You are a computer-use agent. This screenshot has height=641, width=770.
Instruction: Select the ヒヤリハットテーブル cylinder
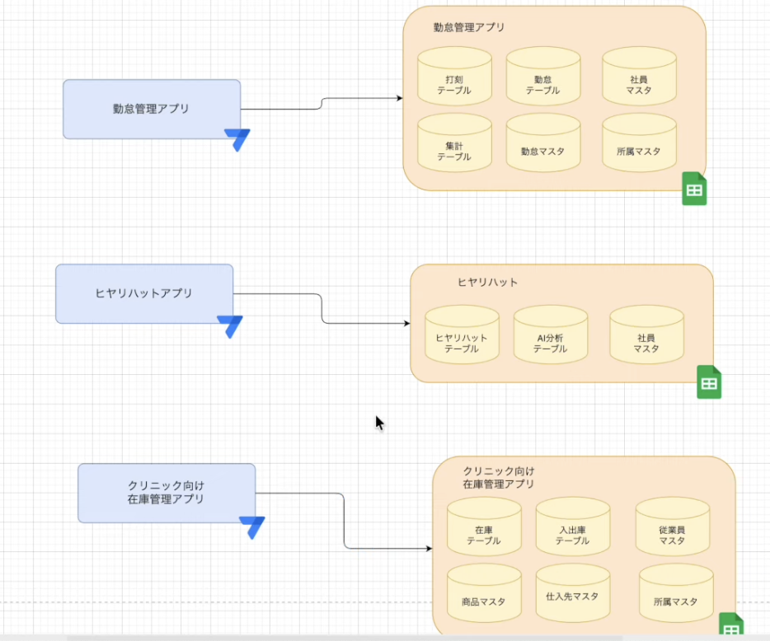(462, 339)
